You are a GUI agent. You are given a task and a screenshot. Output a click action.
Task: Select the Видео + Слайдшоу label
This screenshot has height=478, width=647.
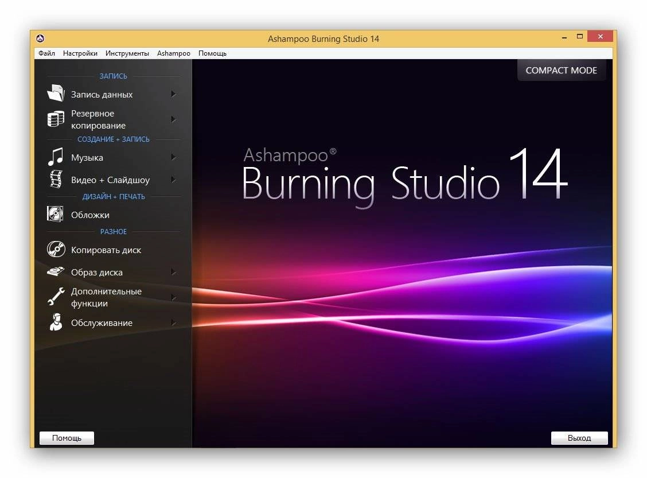pyautogui.click(x=110, y=180)
